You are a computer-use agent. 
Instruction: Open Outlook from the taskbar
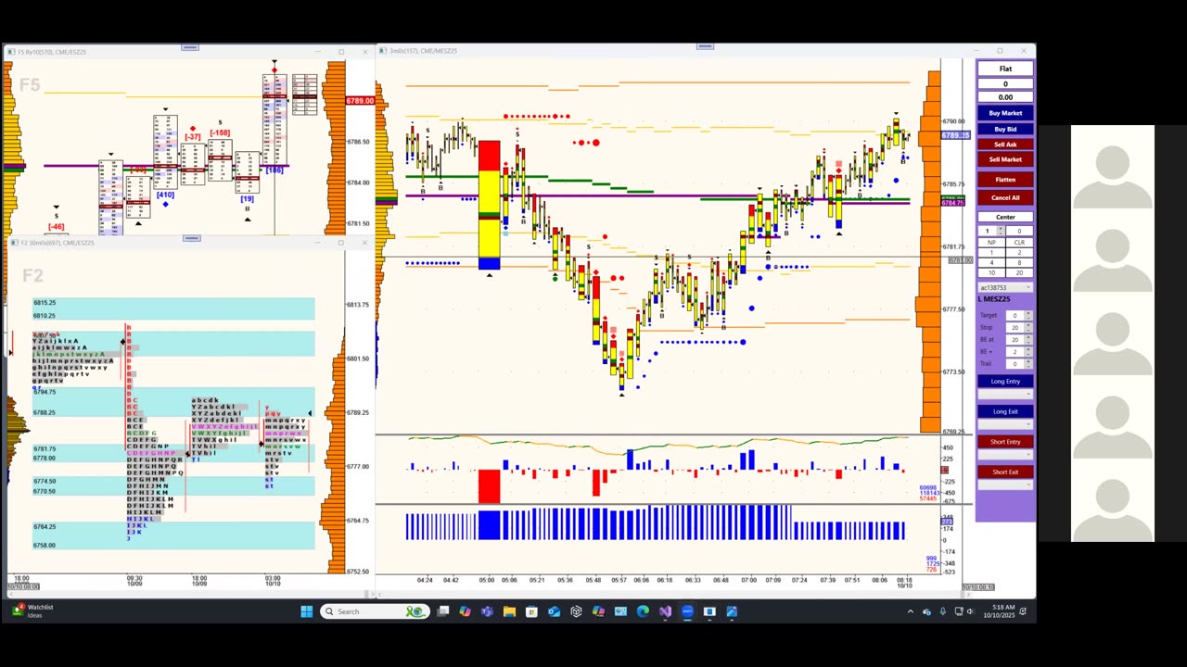[554, 611]
